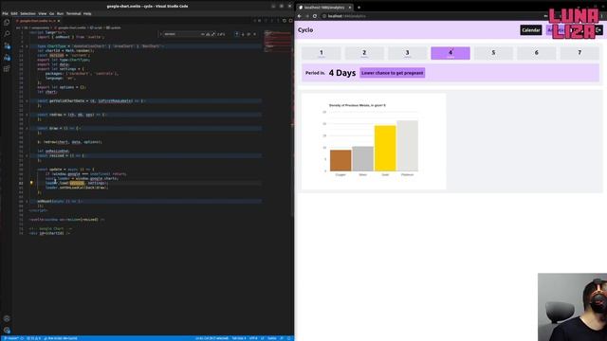Screen dimensions: 607x341
Task: Expand folded draw function in gutter
Action: tap(27, 128)
